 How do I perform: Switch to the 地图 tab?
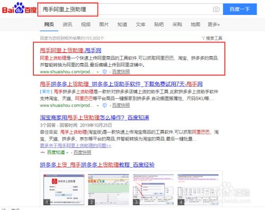coord(196,24)
